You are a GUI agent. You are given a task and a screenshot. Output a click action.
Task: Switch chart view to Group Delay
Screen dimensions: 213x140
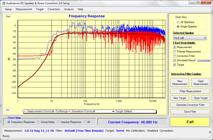click(x=38, y=122)
